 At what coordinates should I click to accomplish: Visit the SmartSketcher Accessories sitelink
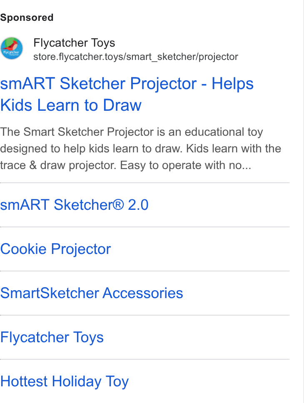coord(92,293)
